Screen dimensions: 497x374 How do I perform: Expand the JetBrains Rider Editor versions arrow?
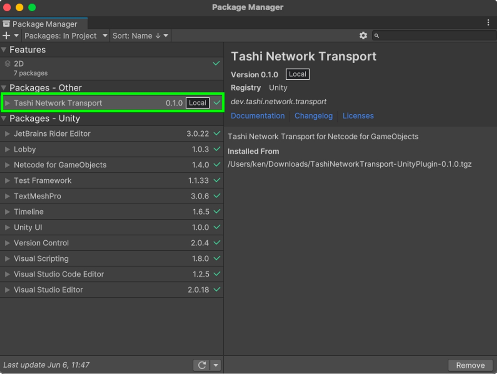point(7,134)
